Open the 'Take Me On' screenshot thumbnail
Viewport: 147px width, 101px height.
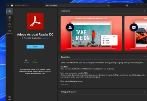click(x=91, y=33)
